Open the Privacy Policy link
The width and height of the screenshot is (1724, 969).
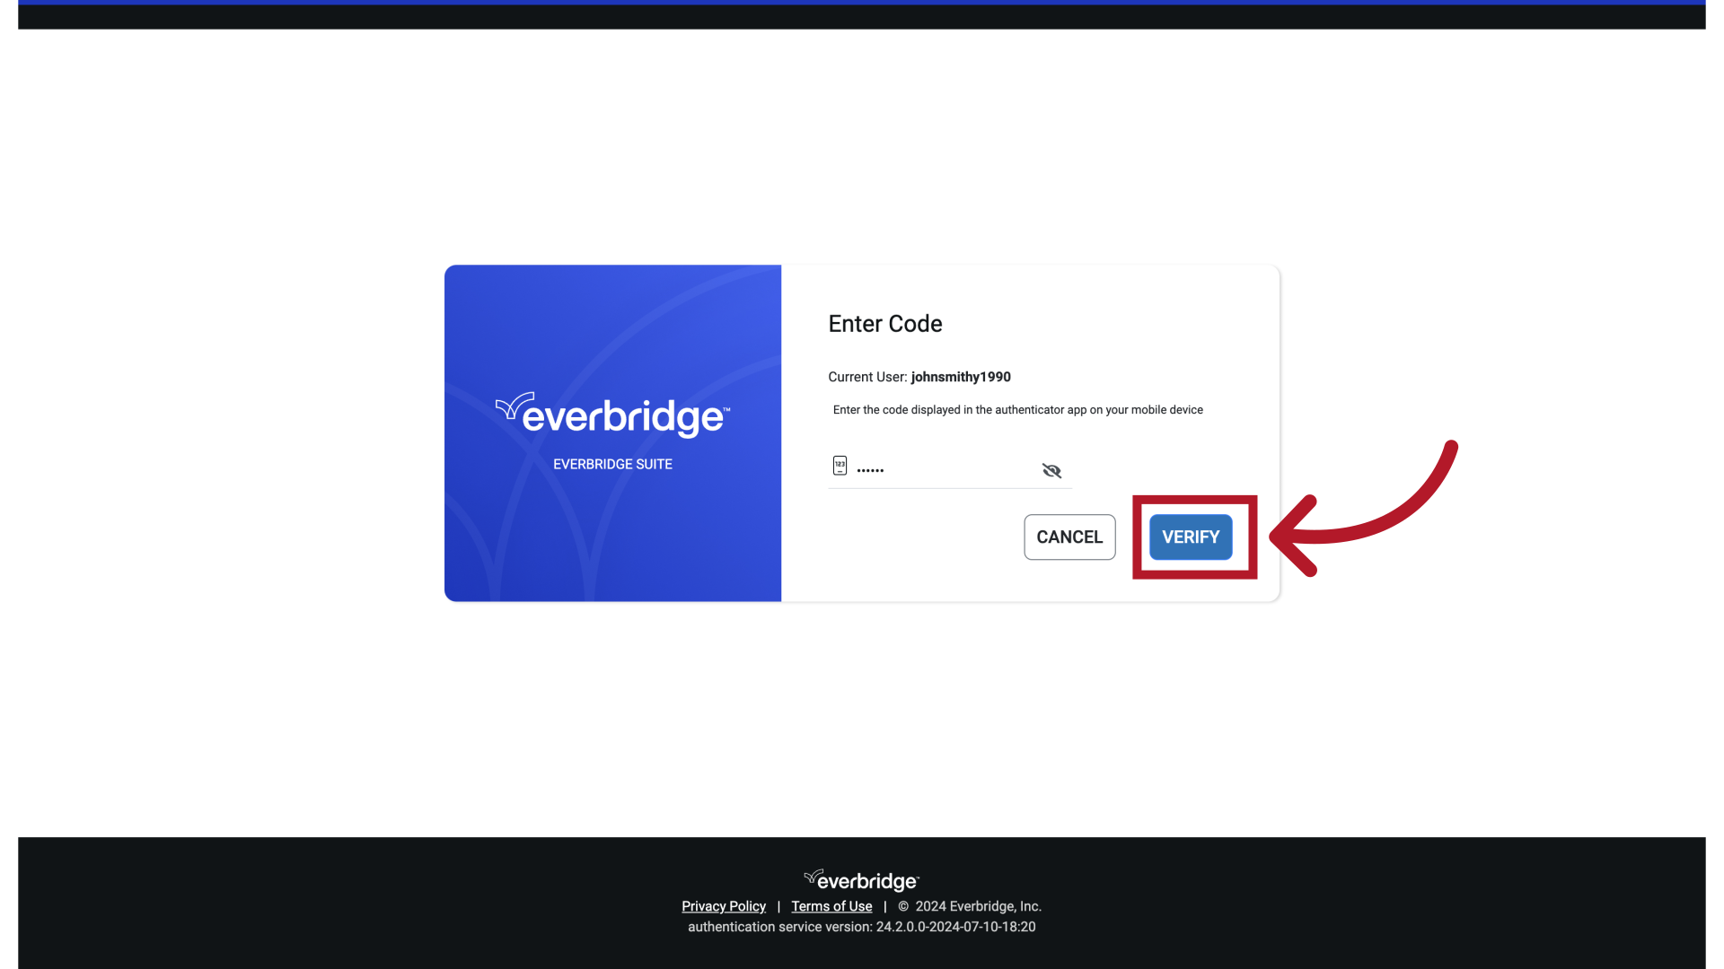[x=724, y=905]
